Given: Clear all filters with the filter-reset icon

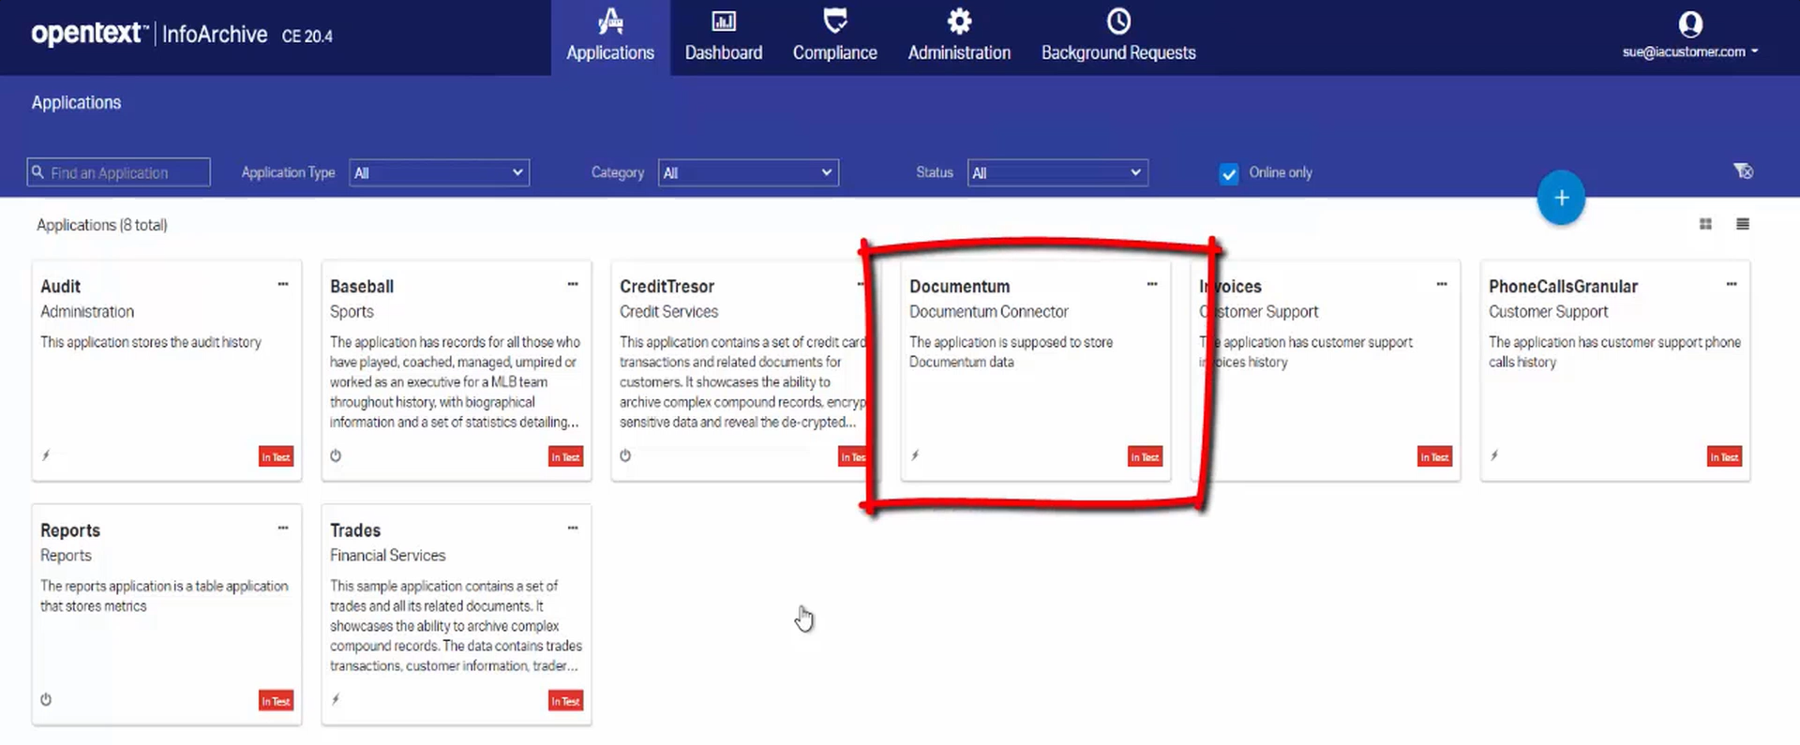Looking at the screenshot, I should click(x=1743, y=171).
